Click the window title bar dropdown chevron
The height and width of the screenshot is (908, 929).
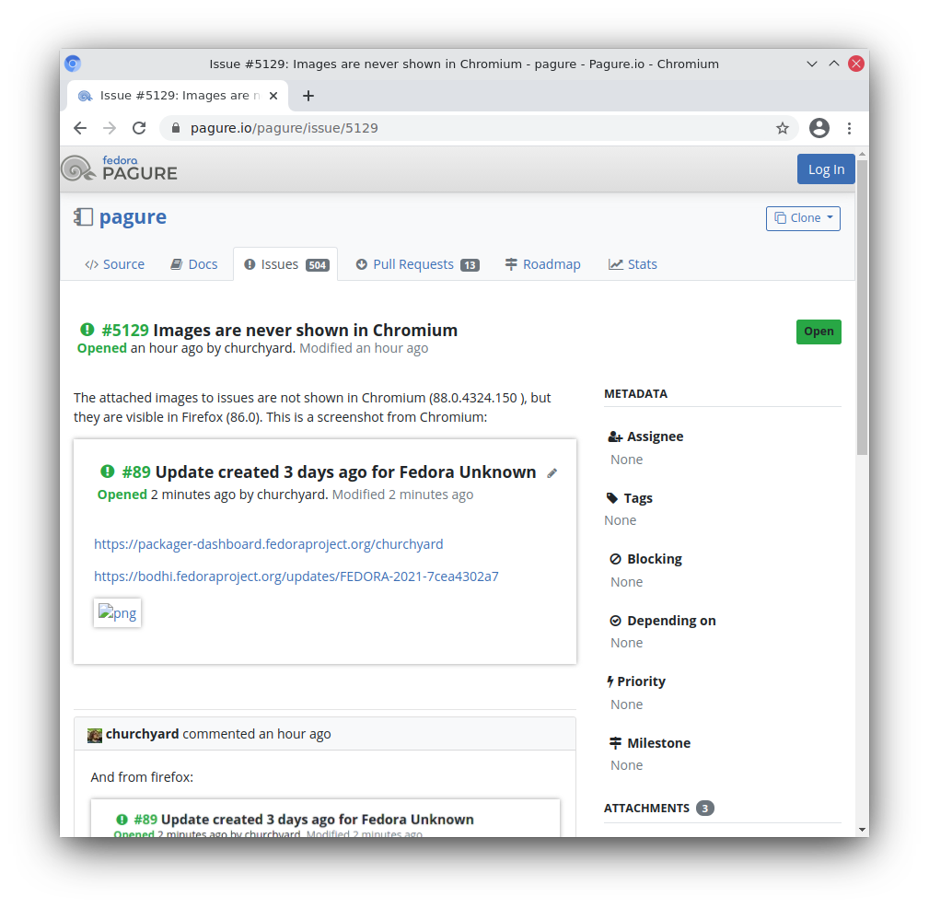[x=812, y=64]
